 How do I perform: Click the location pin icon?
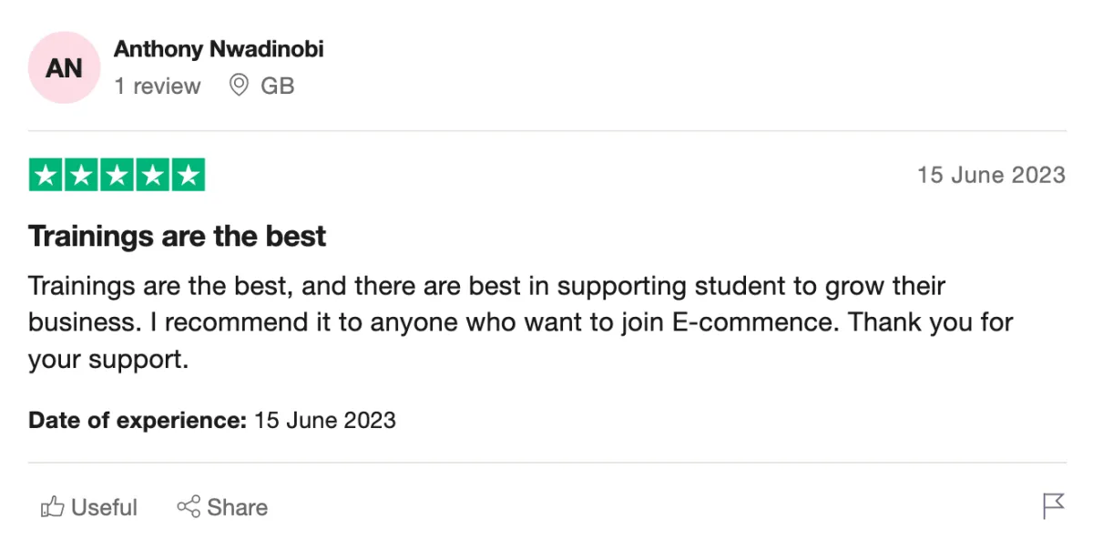tap(239, 86)
